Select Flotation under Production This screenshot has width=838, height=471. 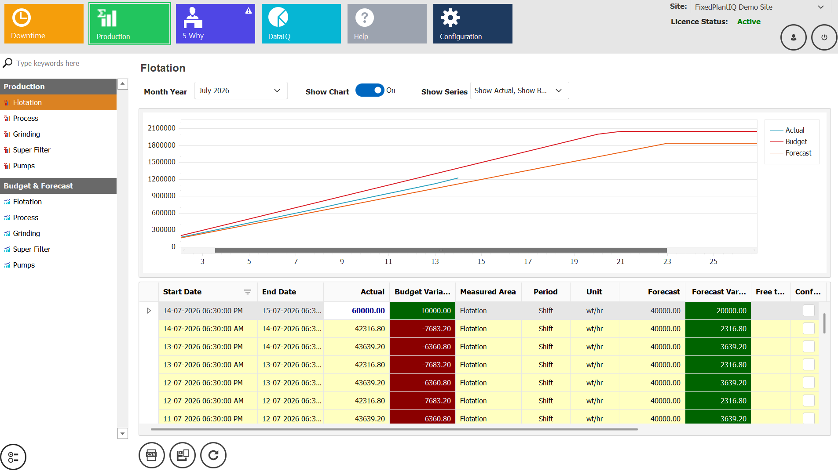point(58,102)
